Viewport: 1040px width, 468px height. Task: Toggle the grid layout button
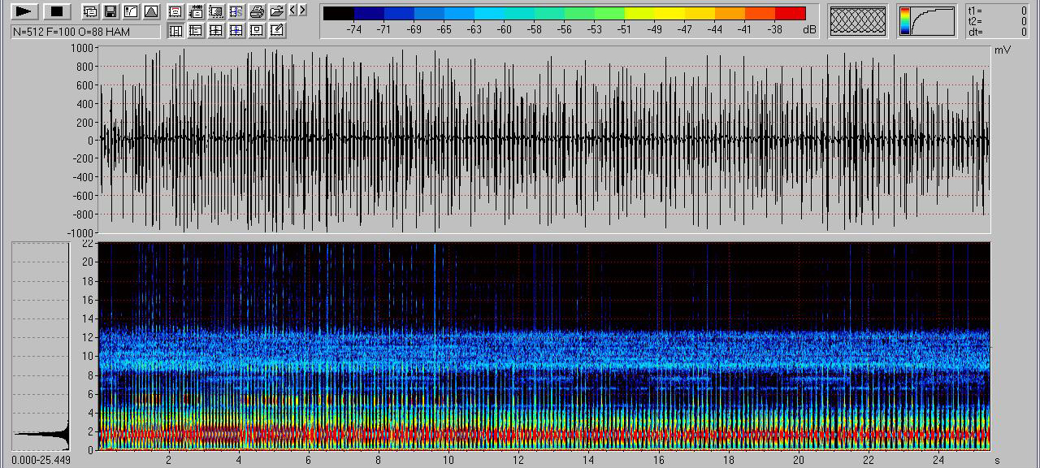[x=215, y=31]
